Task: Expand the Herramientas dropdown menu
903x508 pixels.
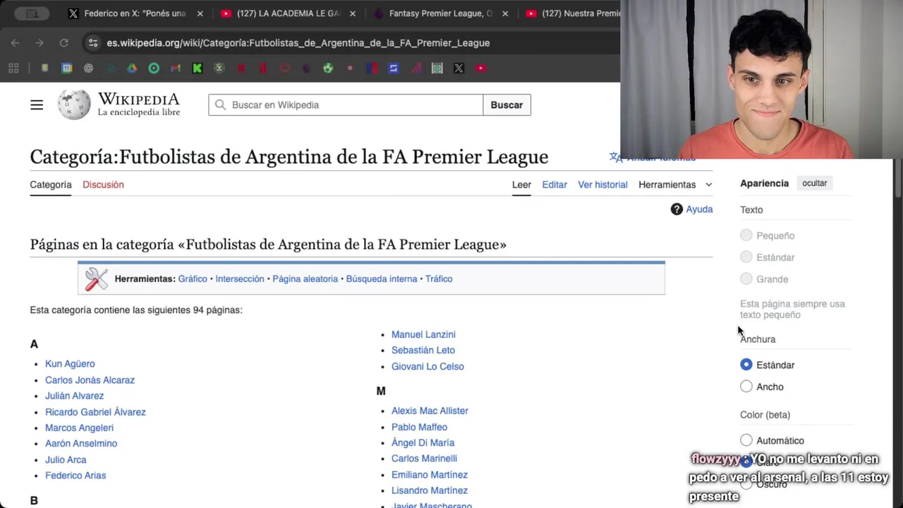Action: 675,185
